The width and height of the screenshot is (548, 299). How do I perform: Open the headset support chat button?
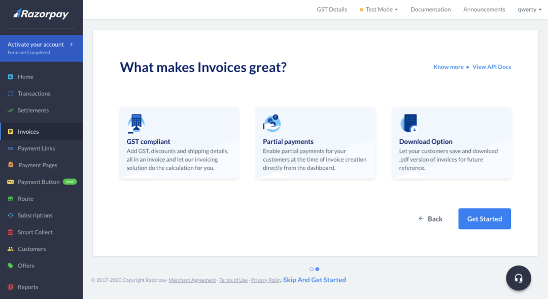point(518,278)
